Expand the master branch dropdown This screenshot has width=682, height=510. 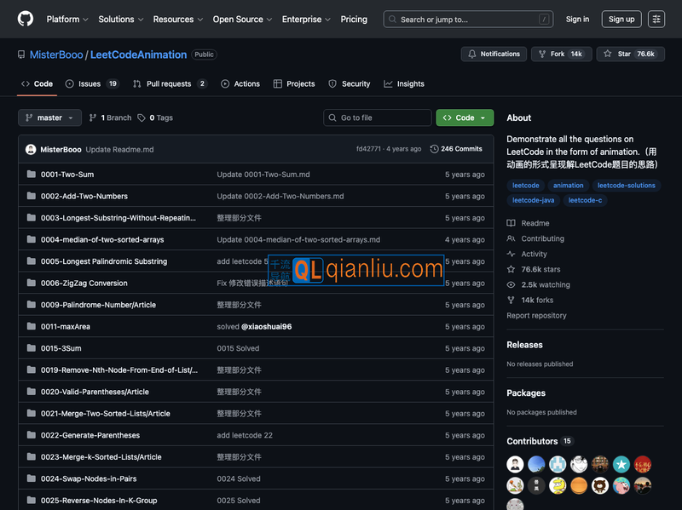click(x=49, y=117)
